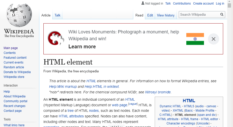Click Create account
The width and height of the screenshot is (233, 127).
point(203,4)
